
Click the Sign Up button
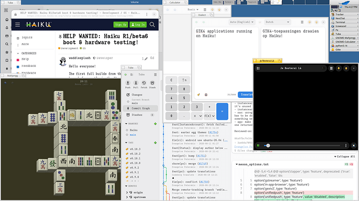pos(121,25)
